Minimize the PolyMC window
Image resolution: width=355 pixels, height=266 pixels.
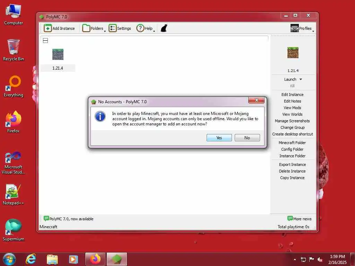286,16
